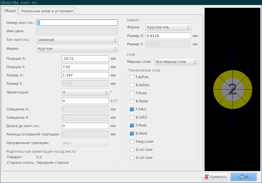The image size is (262, 183).
Task: Click the Отменить cancel button
Action: click(215, 177)
